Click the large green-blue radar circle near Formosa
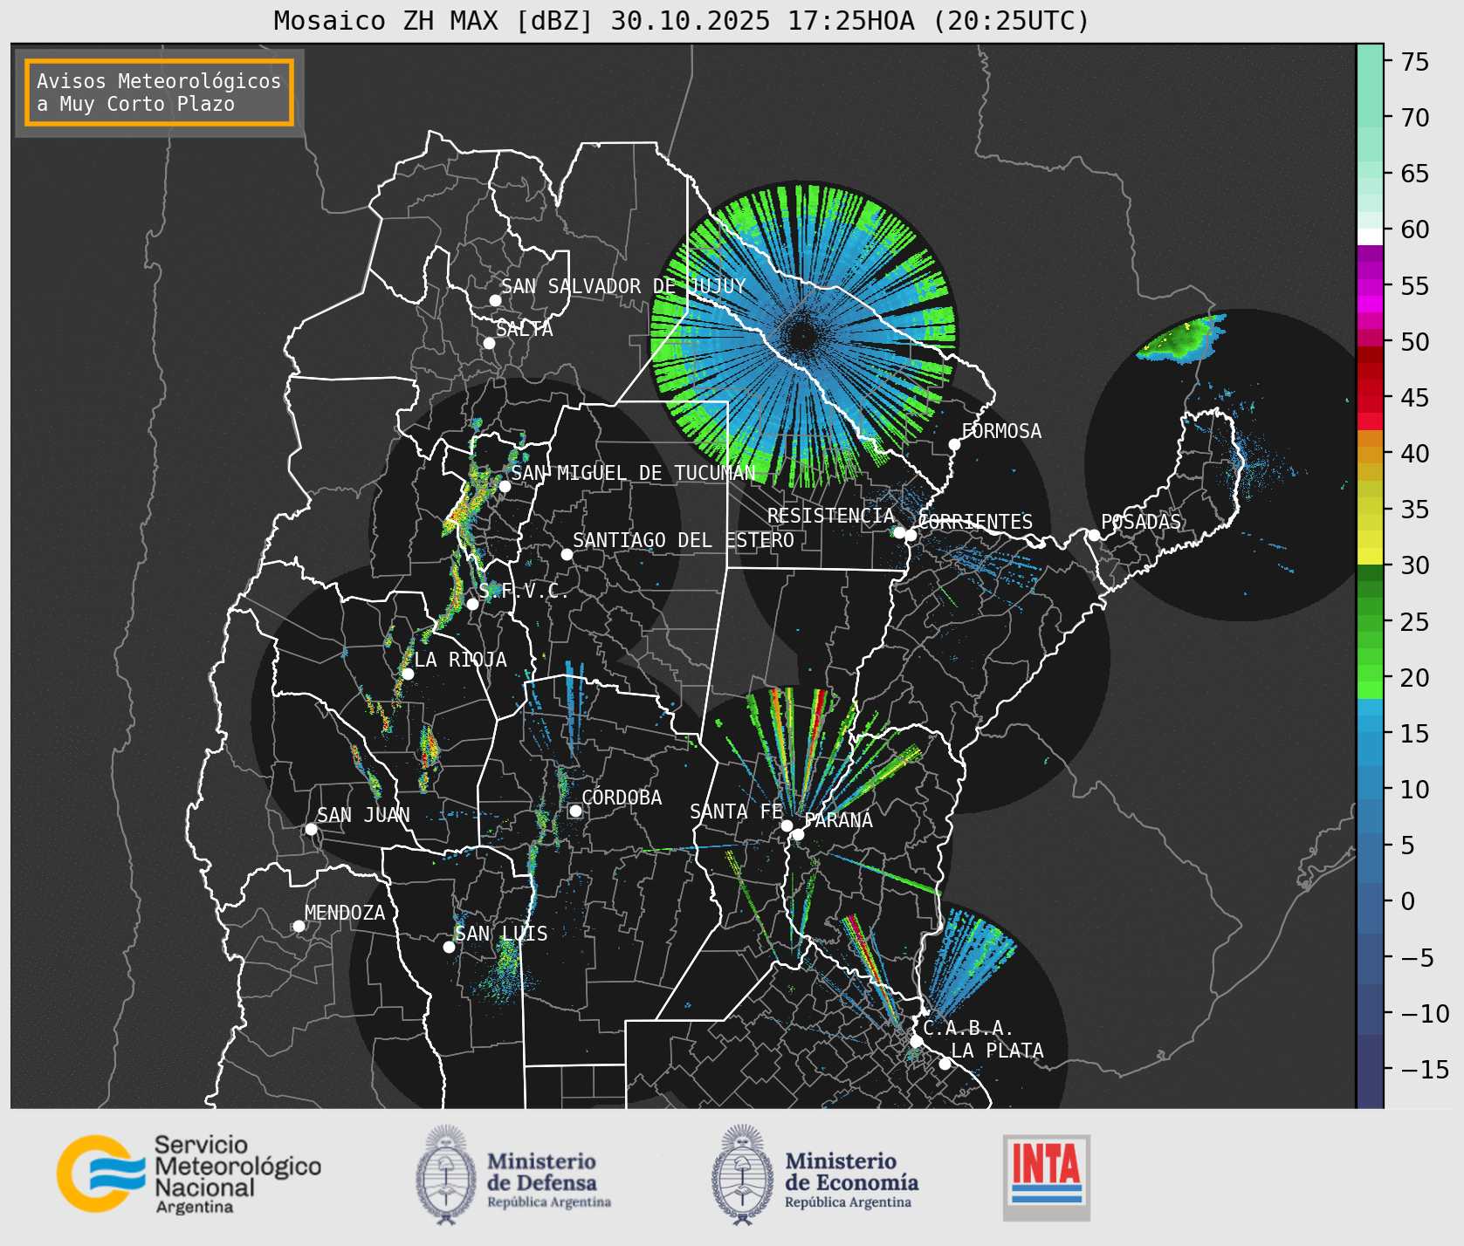Viewport: 1464px width, 1246px height. coord(803,335)
